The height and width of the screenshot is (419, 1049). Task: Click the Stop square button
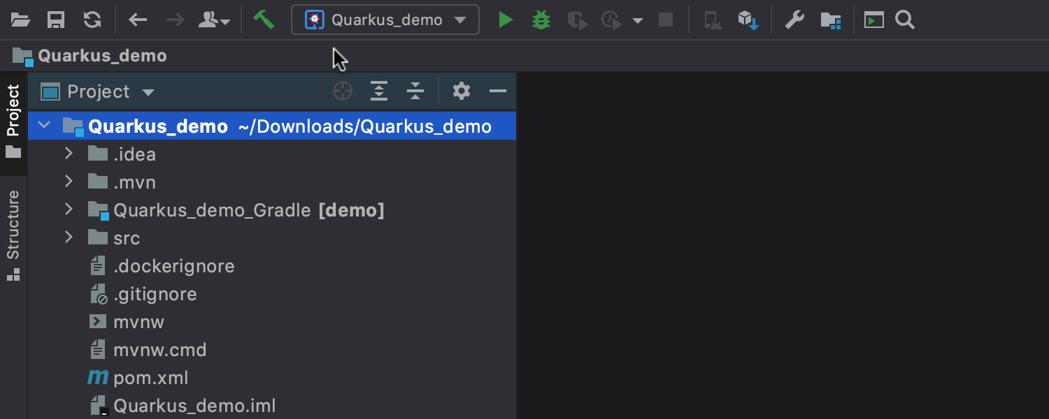(666, 20)
